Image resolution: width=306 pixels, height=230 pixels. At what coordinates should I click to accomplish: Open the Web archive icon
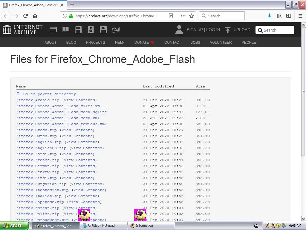[x=53, y=30]
